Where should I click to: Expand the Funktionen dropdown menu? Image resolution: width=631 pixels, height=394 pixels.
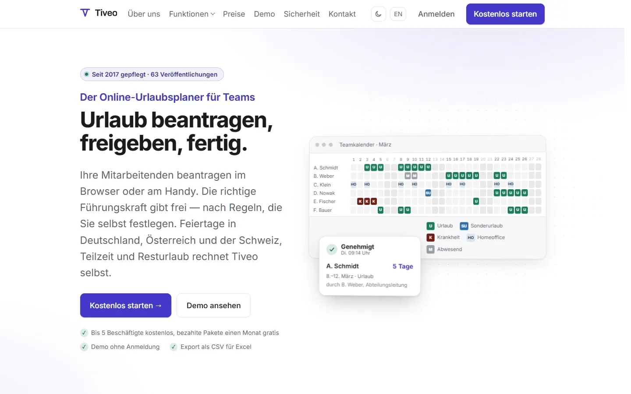pyautogui.click(x=192, y=14)
